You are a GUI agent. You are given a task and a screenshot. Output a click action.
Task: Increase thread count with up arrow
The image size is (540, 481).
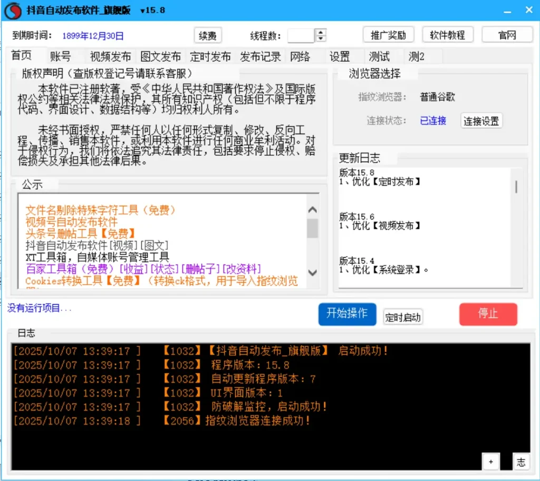pos(321,32)
